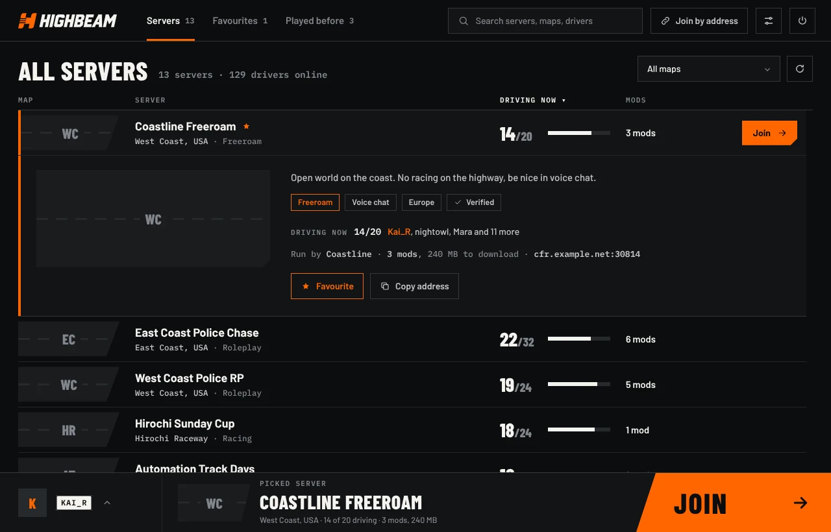Screen dimensions: 831x532
Task: Click the 18/24 driver count
Action: click(515, 431)
